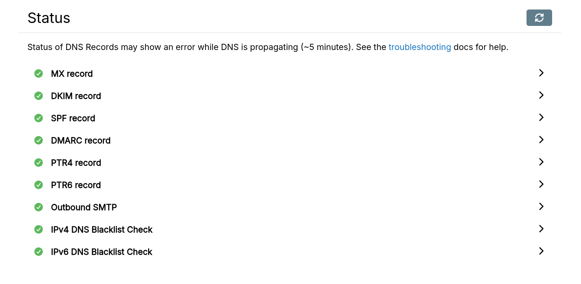Viewport: 581px width, 284px height.
Task: Click the DMARC record status check icon
Action: click(x=38, y=141)
